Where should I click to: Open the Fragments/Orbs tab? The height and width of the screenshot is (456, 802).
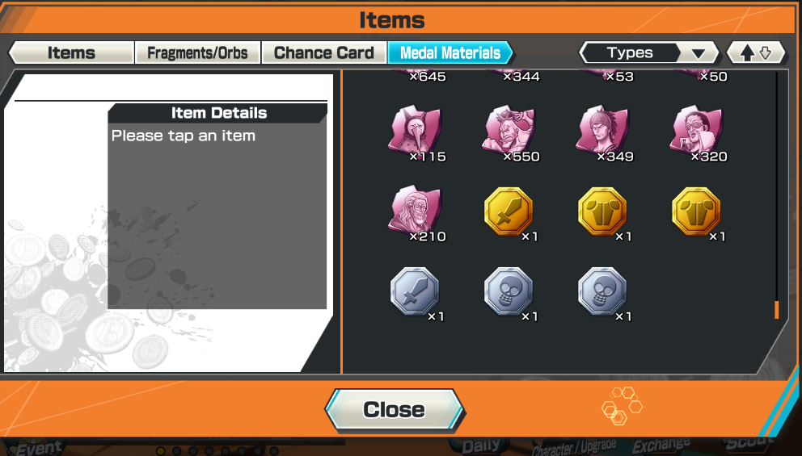(197, 52)
